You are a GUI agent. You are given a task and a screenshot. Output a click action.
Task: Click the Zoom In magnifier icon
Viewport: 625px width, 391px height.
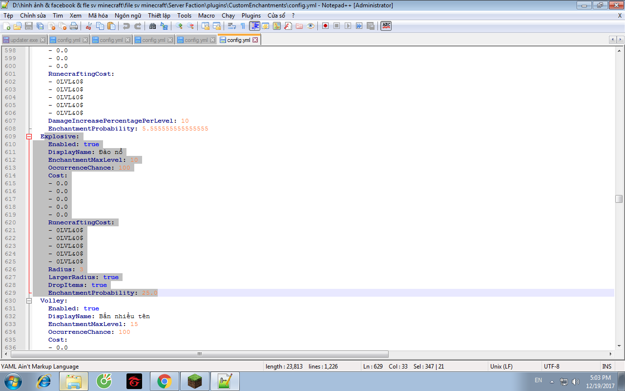pos(179,26)
